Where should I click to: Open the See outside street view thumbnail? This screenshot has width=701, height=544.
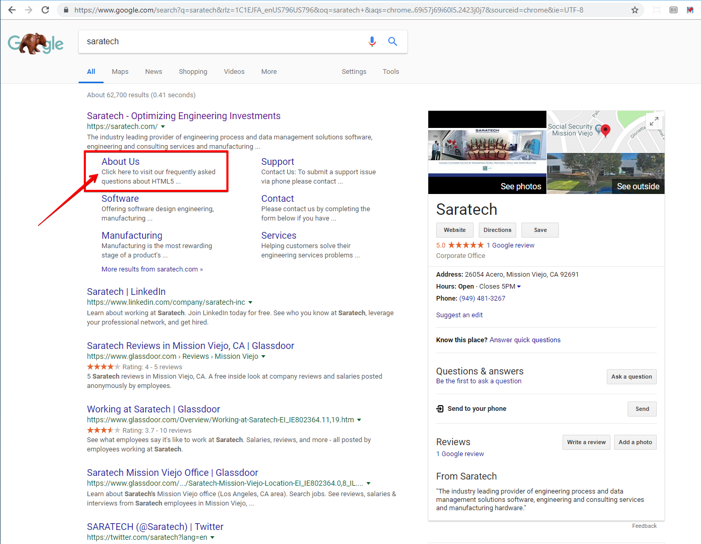pyautogui.click(x=606, y=174)
